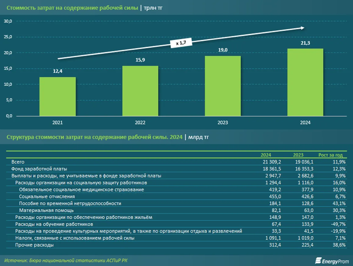Click the 21,3 value label above bar
Screen dimensions: 353x266
click(305, 44)
